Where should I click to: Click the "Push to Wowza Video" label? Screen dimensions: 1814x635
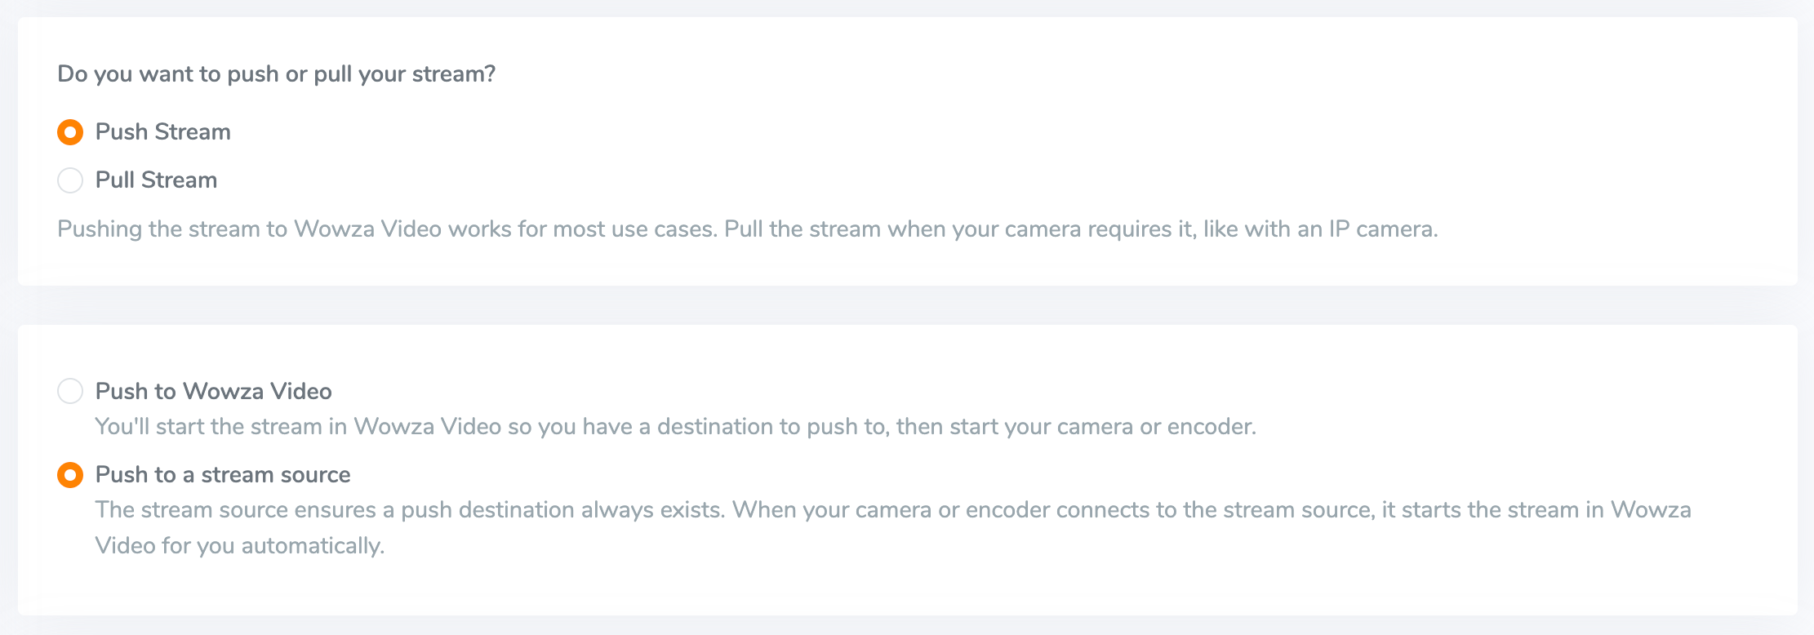pyautogui.click(x=214, y=392)
